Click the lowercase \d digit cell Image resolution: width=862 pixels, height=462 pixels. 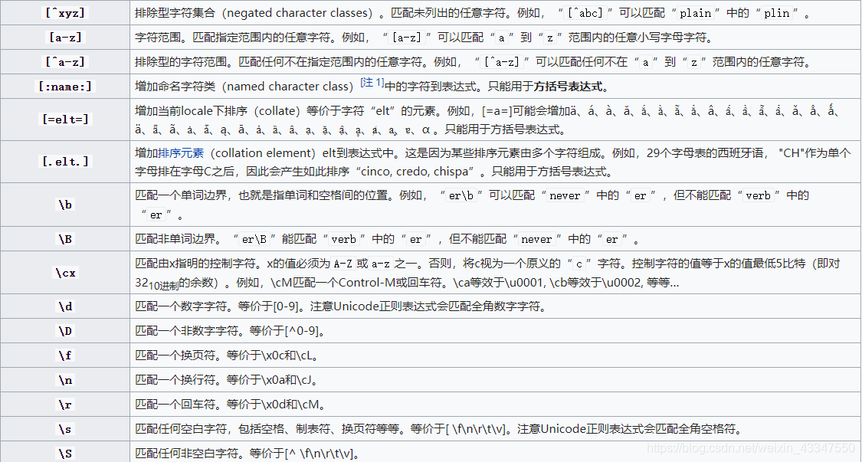tap(65, 306)
